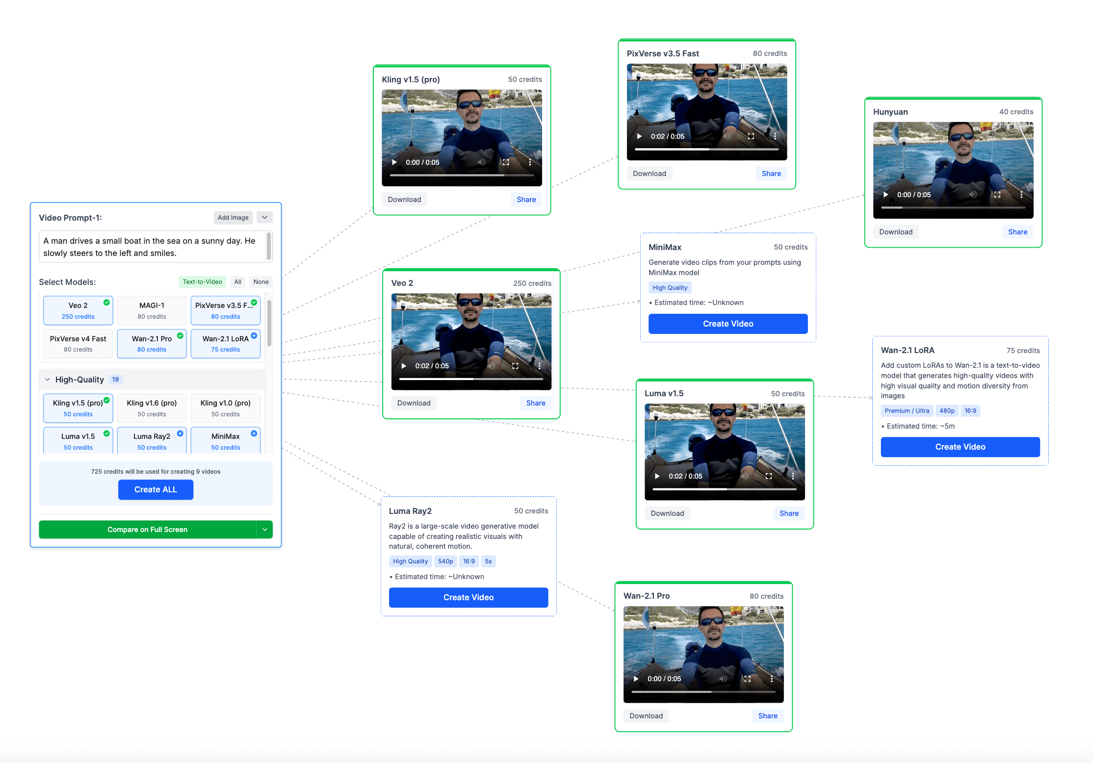
Task: Deselect the PixVerse v3.5 Fast model tile
Action: pos(226,310)
